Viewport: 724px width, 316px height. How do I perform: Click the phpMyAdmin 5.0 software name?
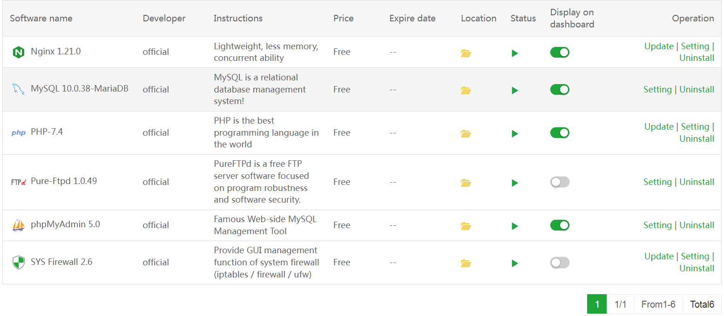[x=65, y=224]
